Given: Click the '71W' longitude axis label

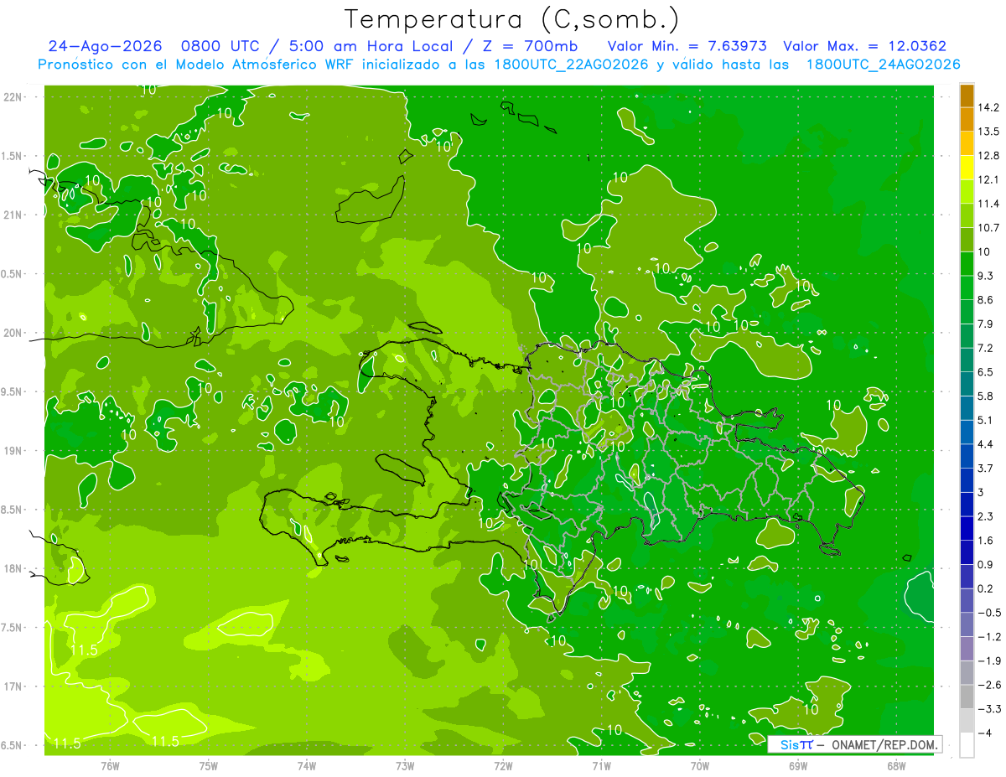Looking at the screenshot, I should [x=601, y=766].
